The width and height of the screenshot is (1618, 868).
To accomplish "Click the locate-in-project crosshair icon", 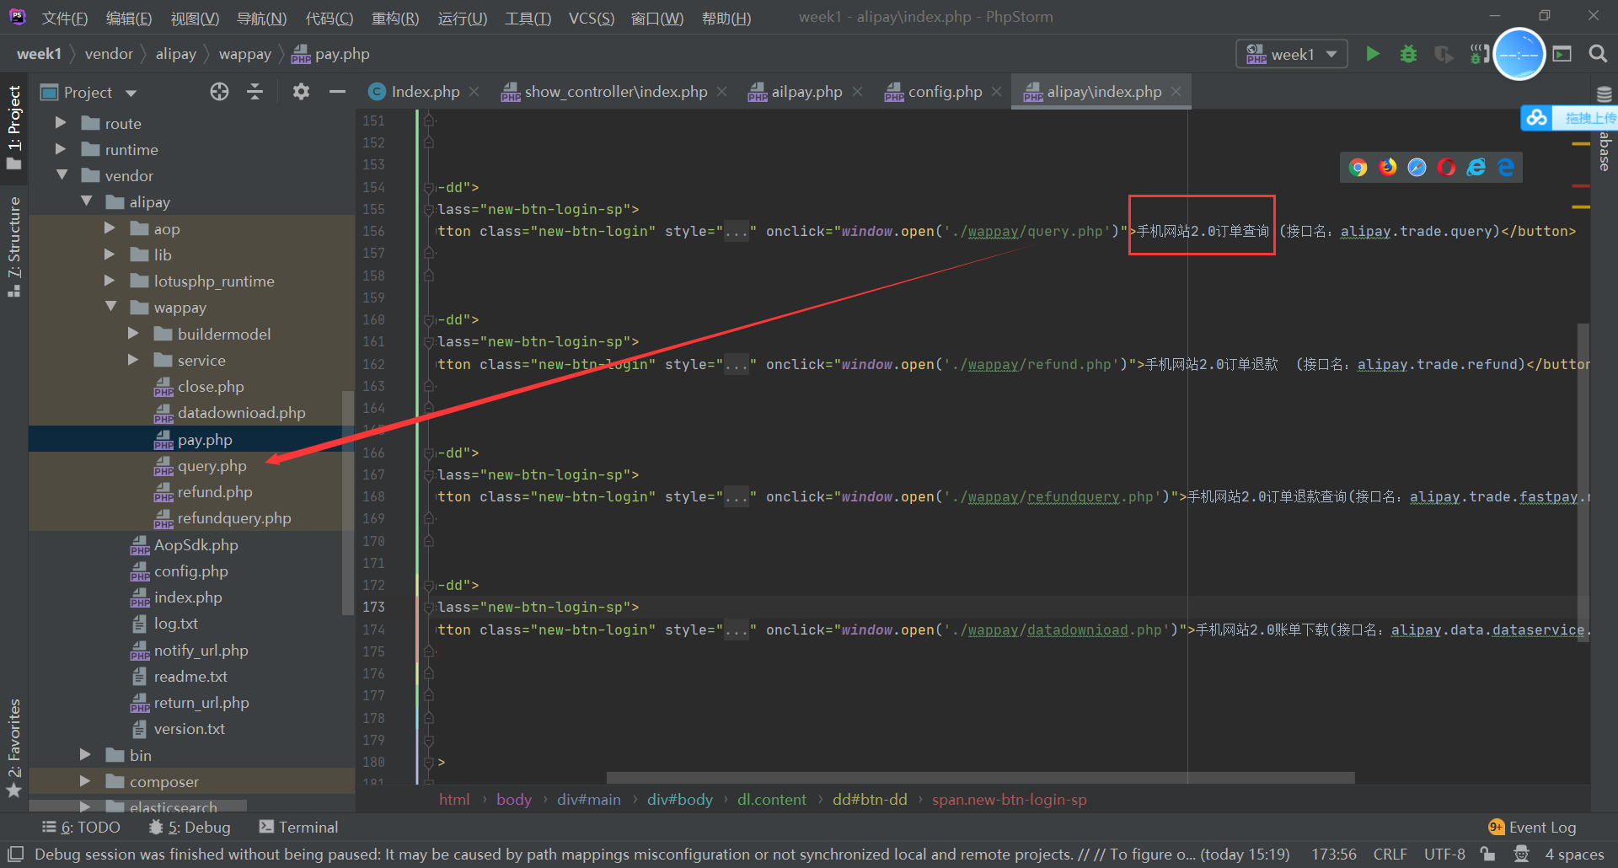I will (219, 92).
